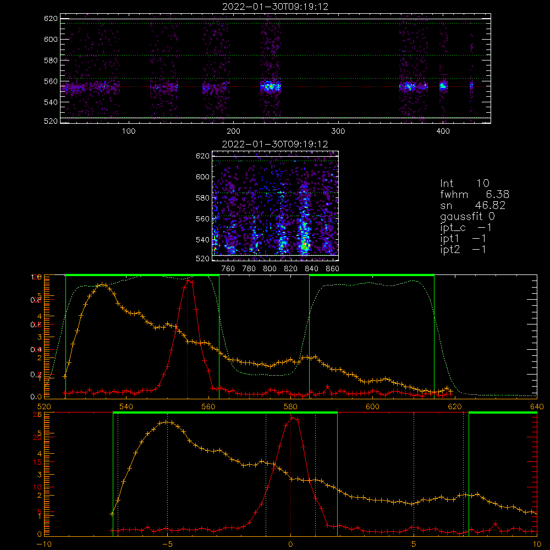
Task: Click y-axis label 580 of top spectrogram
Action: click(x=51, y=61)
